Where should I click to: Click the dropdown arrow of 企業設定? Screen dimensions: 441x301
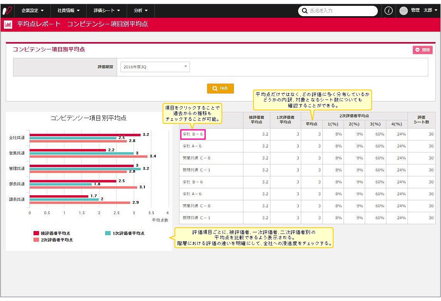coord(42,11)
